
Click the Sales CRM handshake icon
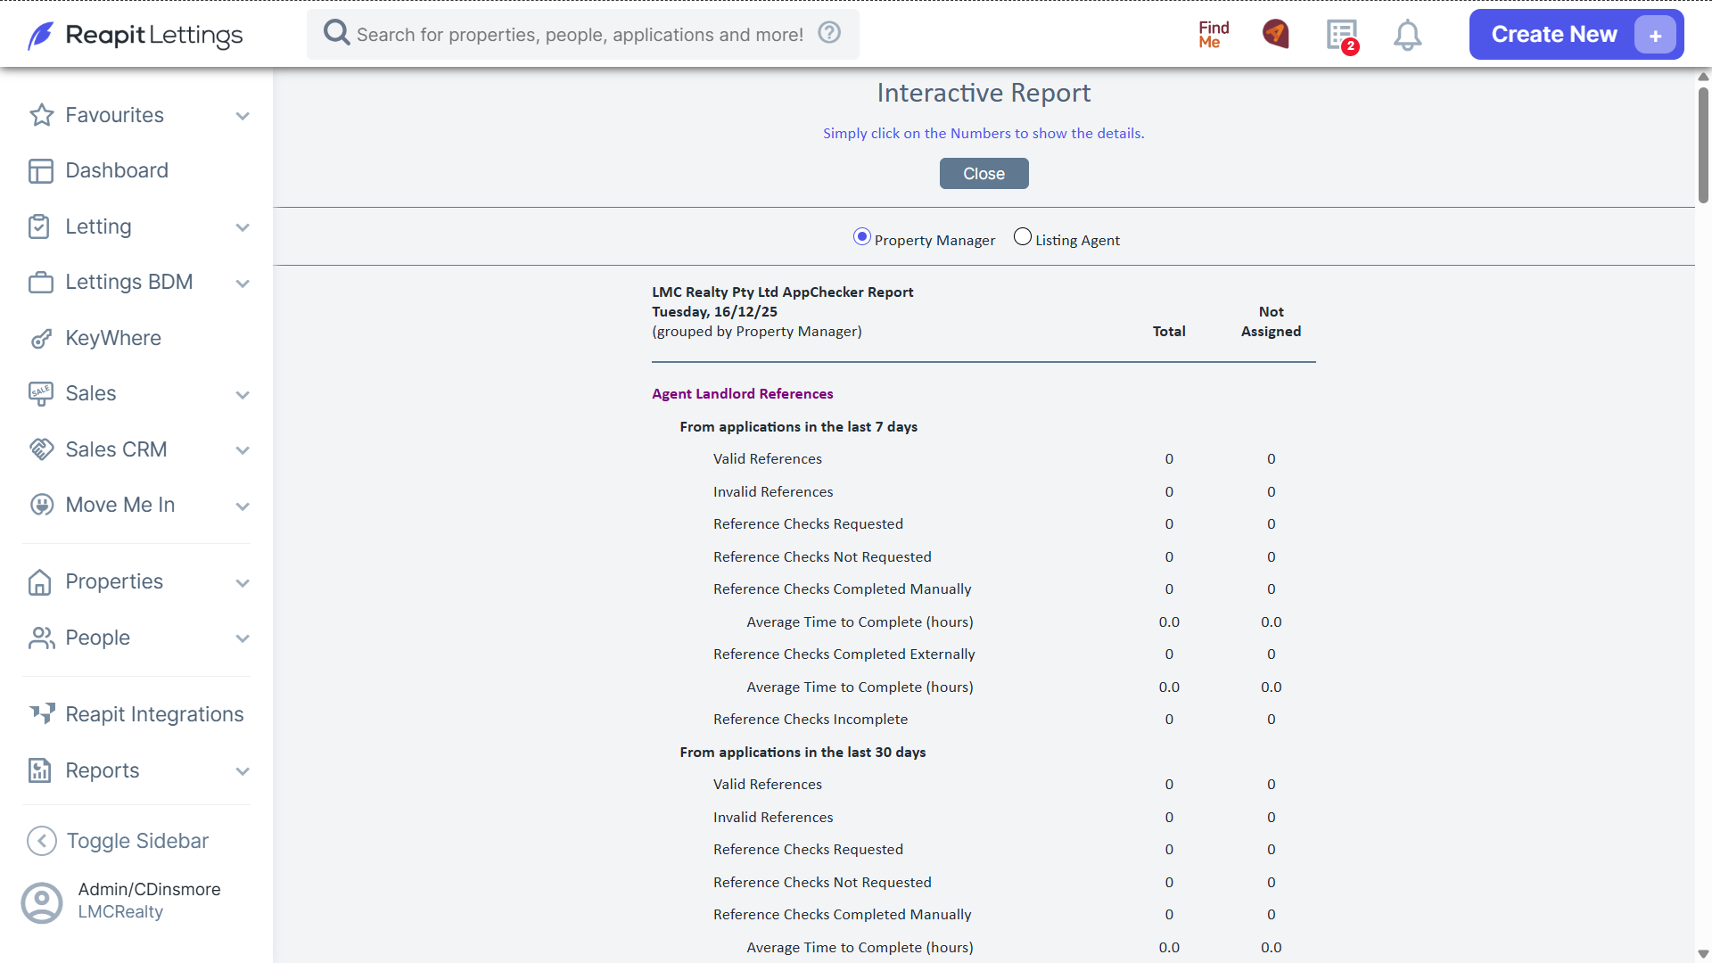click(x=41, y=449)
